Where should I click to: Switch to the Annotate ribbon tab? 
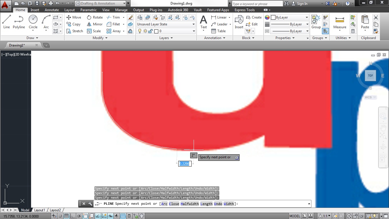(52, 10)
